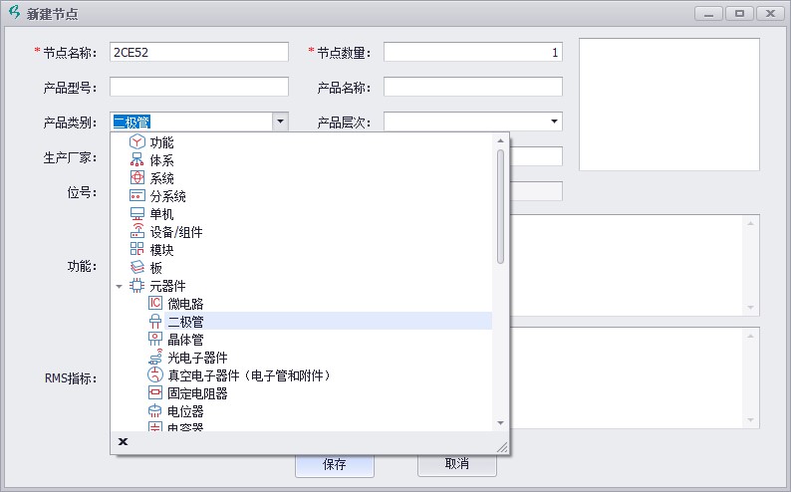Click the 模块 grid icon
791x492 pixels.
click(137, 250)
